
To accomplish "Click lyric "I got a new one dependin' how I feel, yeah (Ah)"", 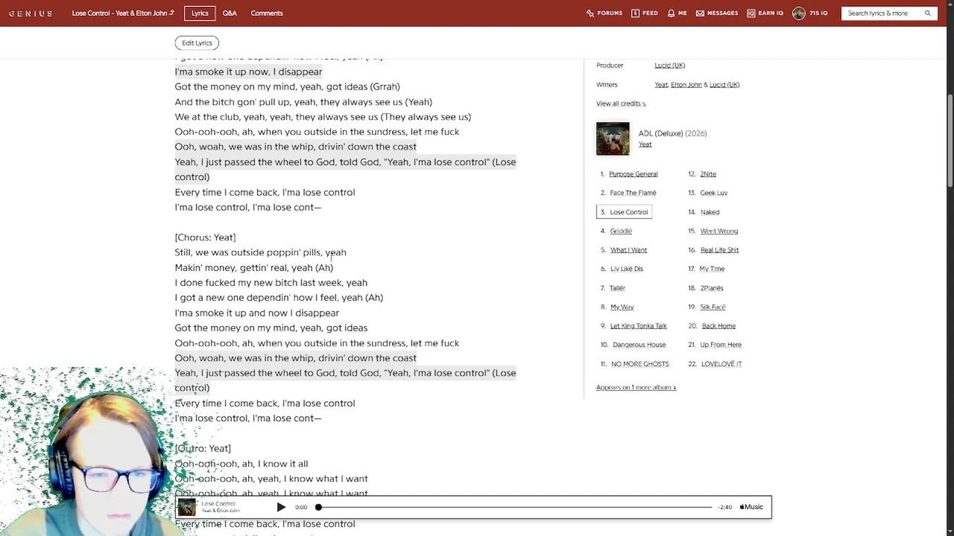I will click(x=279, y=298).
